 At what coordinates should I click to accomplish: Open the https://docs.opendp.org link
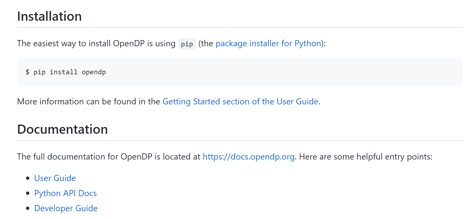[249, 157]
